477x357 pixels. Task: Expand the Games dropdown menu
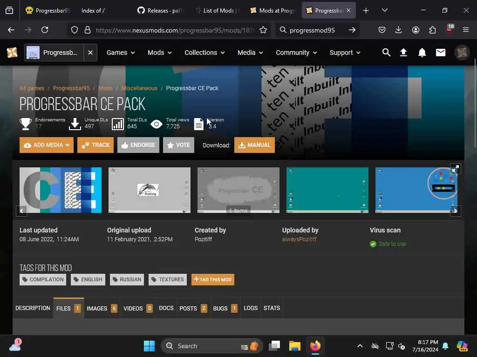pyautogui.click(x=121, y=53)
